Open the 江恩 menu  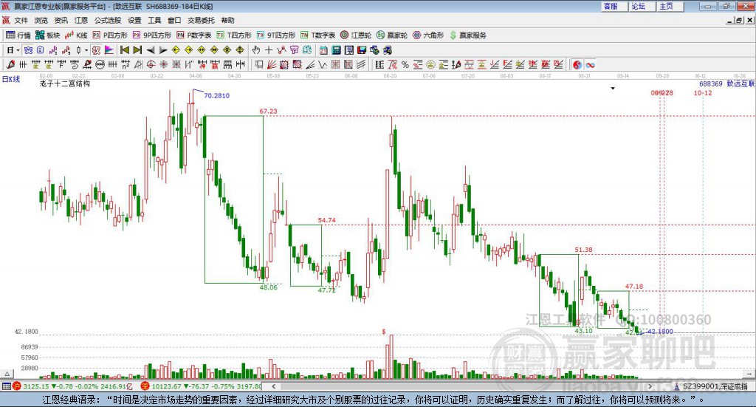(x=81, y=20)
